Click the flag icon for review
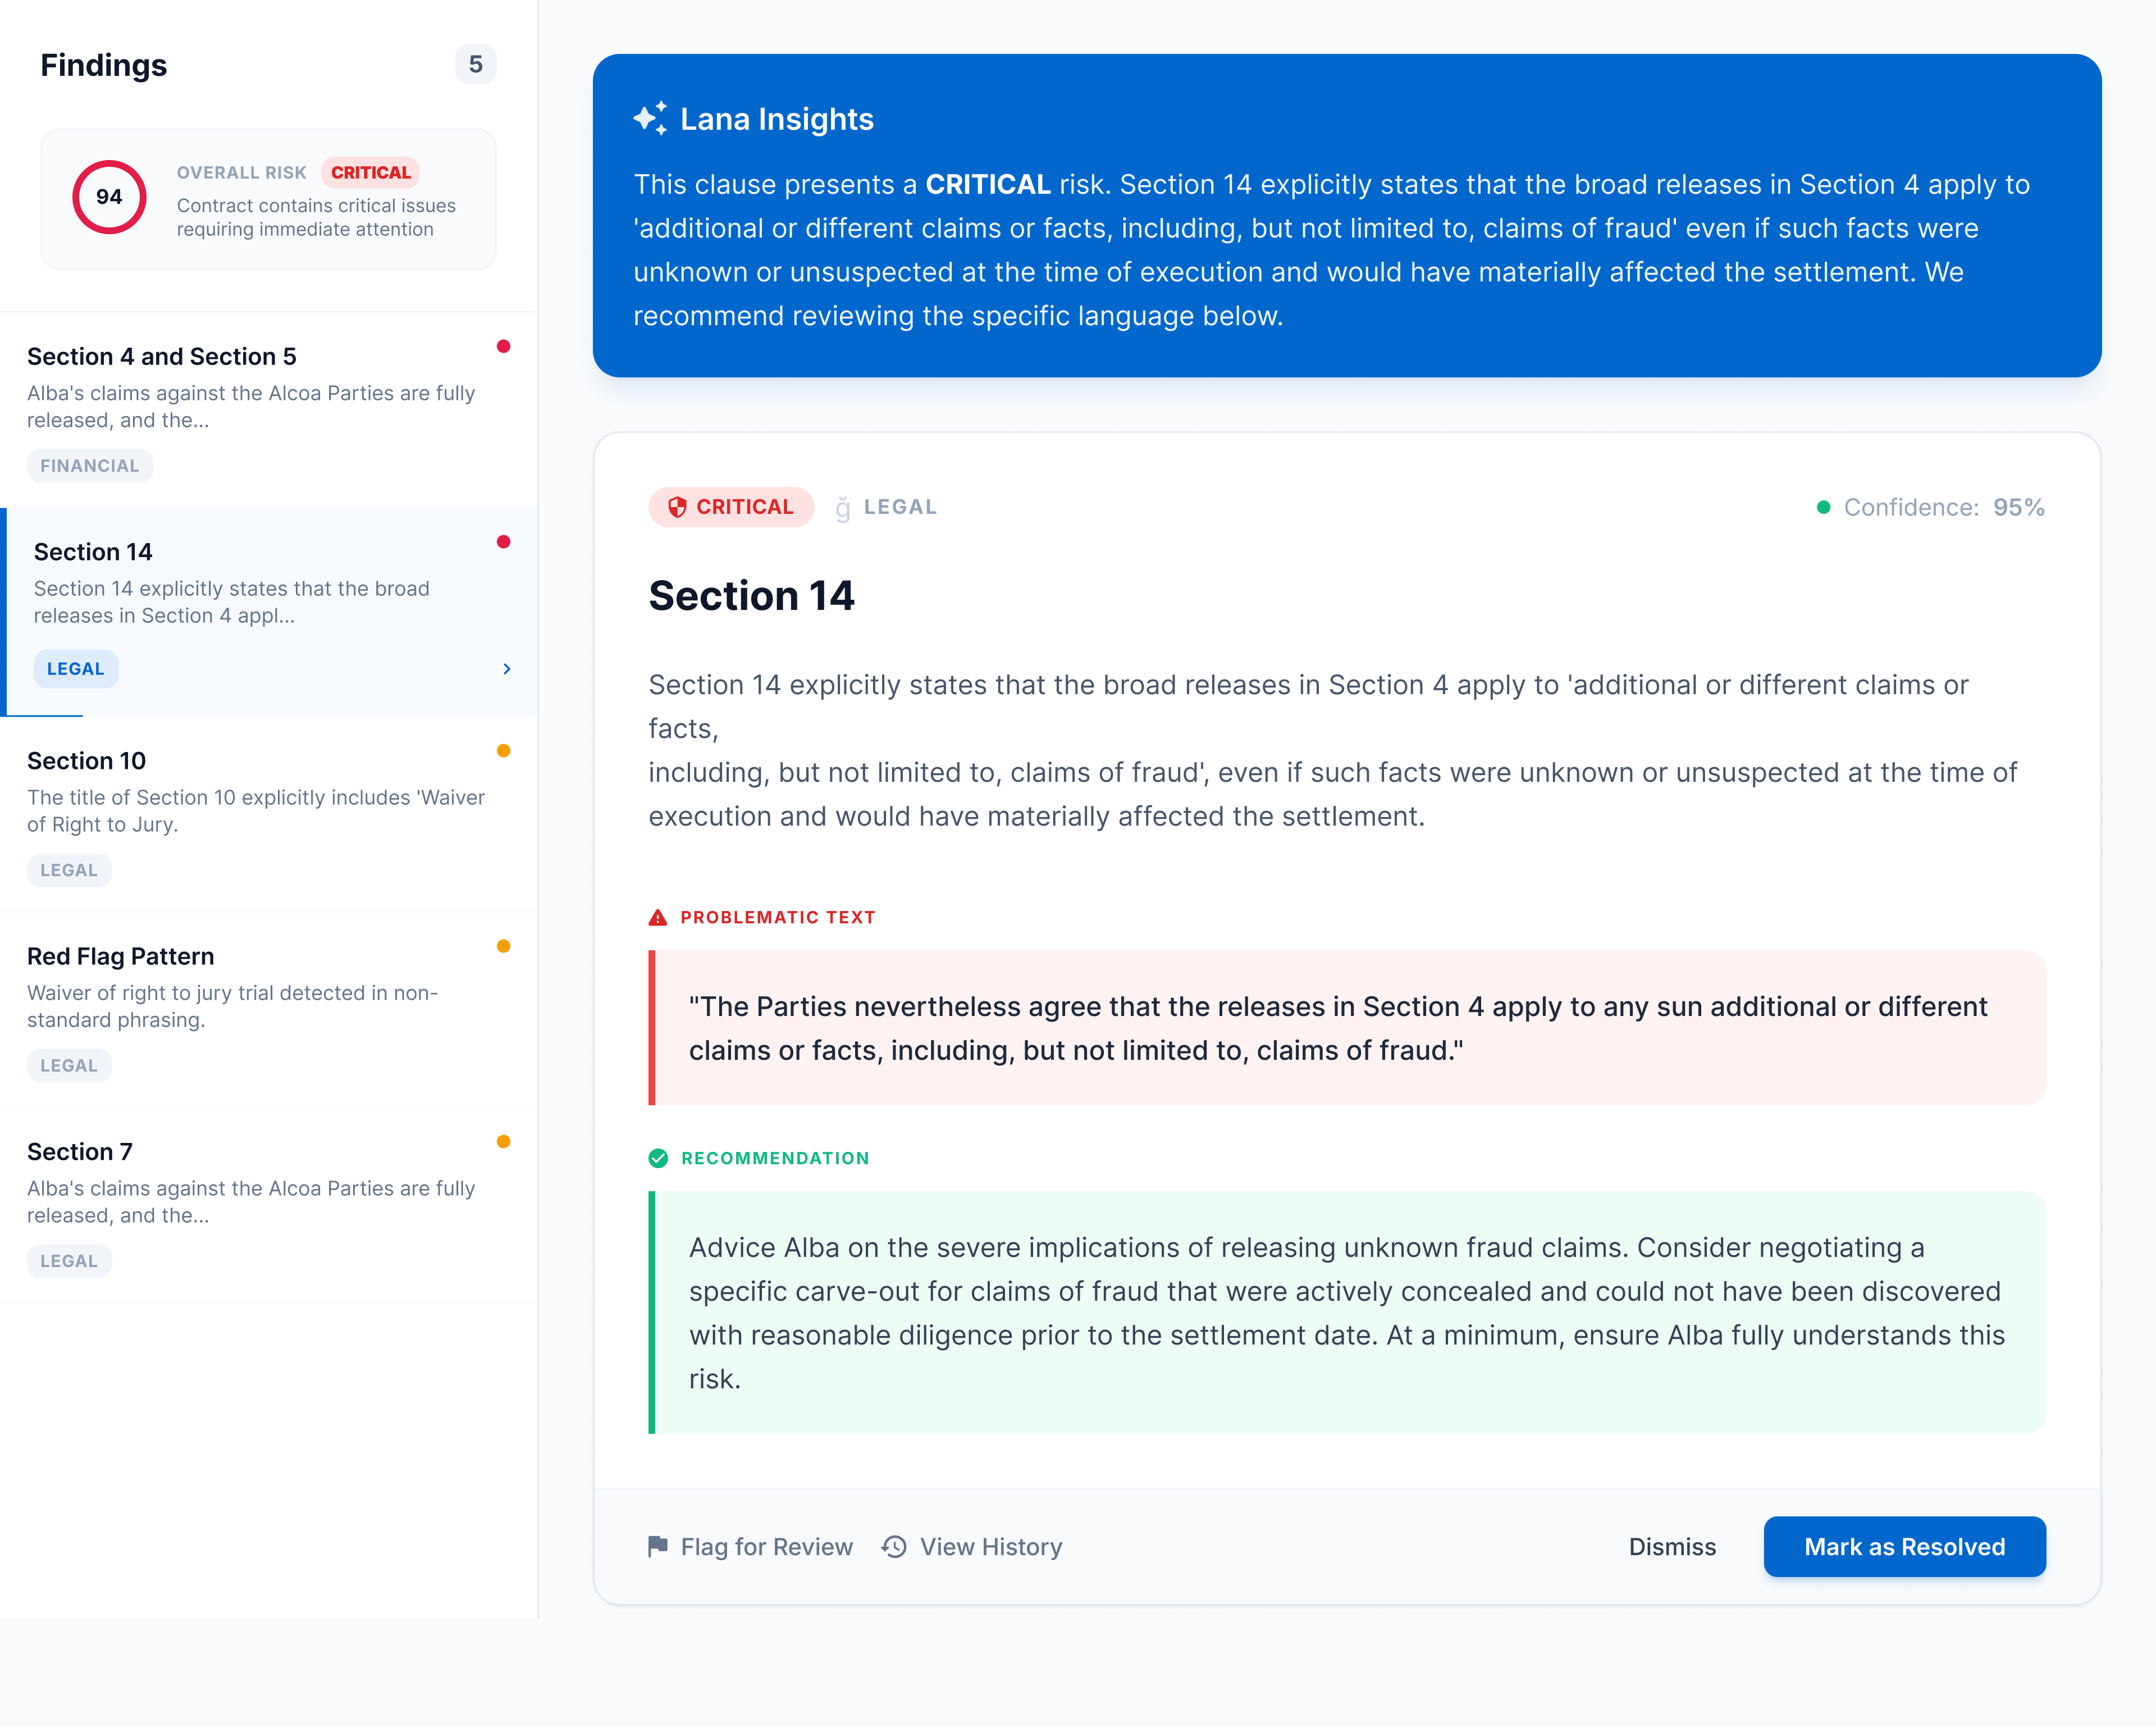 click(x=657, y=1547)
